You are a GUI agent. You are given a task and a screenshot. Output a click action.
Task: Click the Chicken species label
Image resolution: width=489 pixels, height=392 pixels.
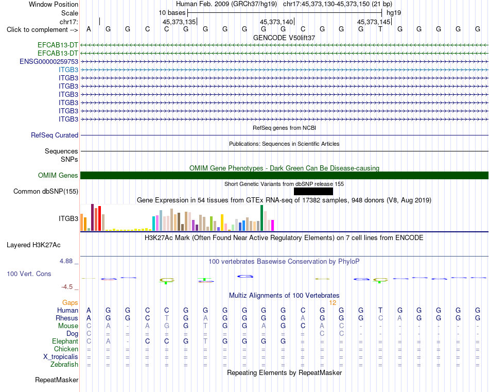(x=66, y=349)
